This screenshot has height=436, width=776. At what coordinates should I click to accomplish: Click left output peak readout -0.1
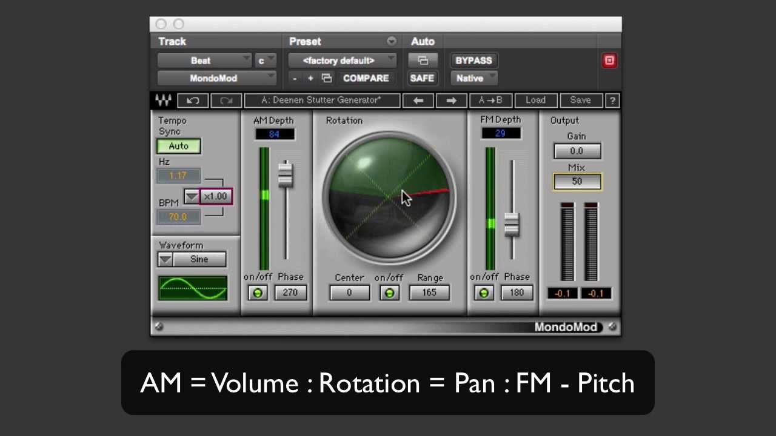pyautogui.click(x=563, y=294)
